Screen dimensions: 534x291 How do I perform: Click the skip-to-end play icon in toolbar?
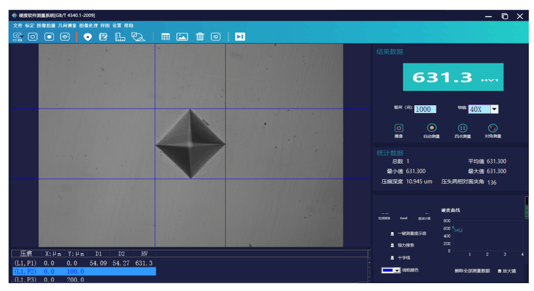point(240,37)
